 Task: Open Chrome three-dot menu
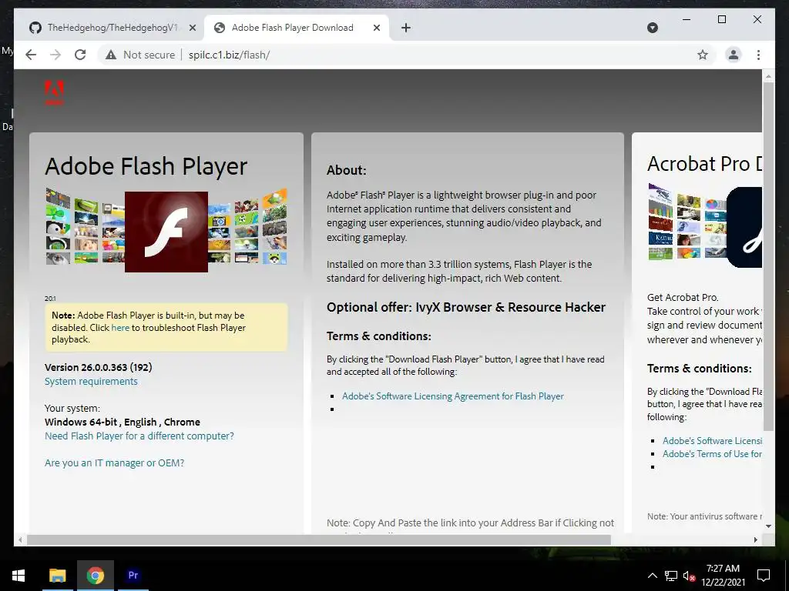pos(758,55)
